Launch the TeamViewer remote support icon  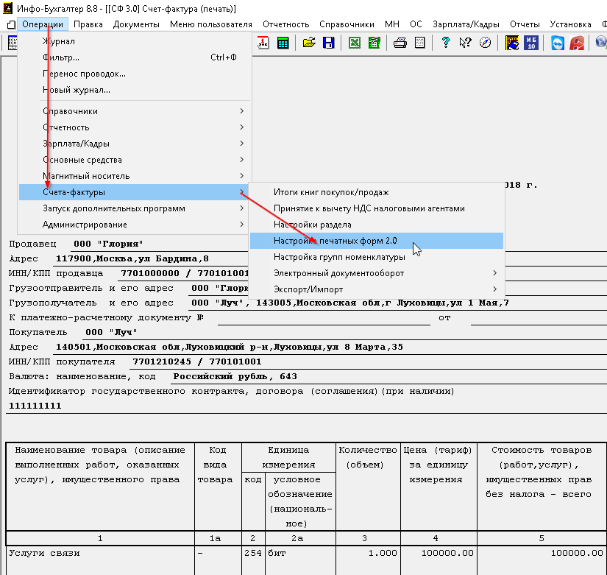(x=558, y=43)
